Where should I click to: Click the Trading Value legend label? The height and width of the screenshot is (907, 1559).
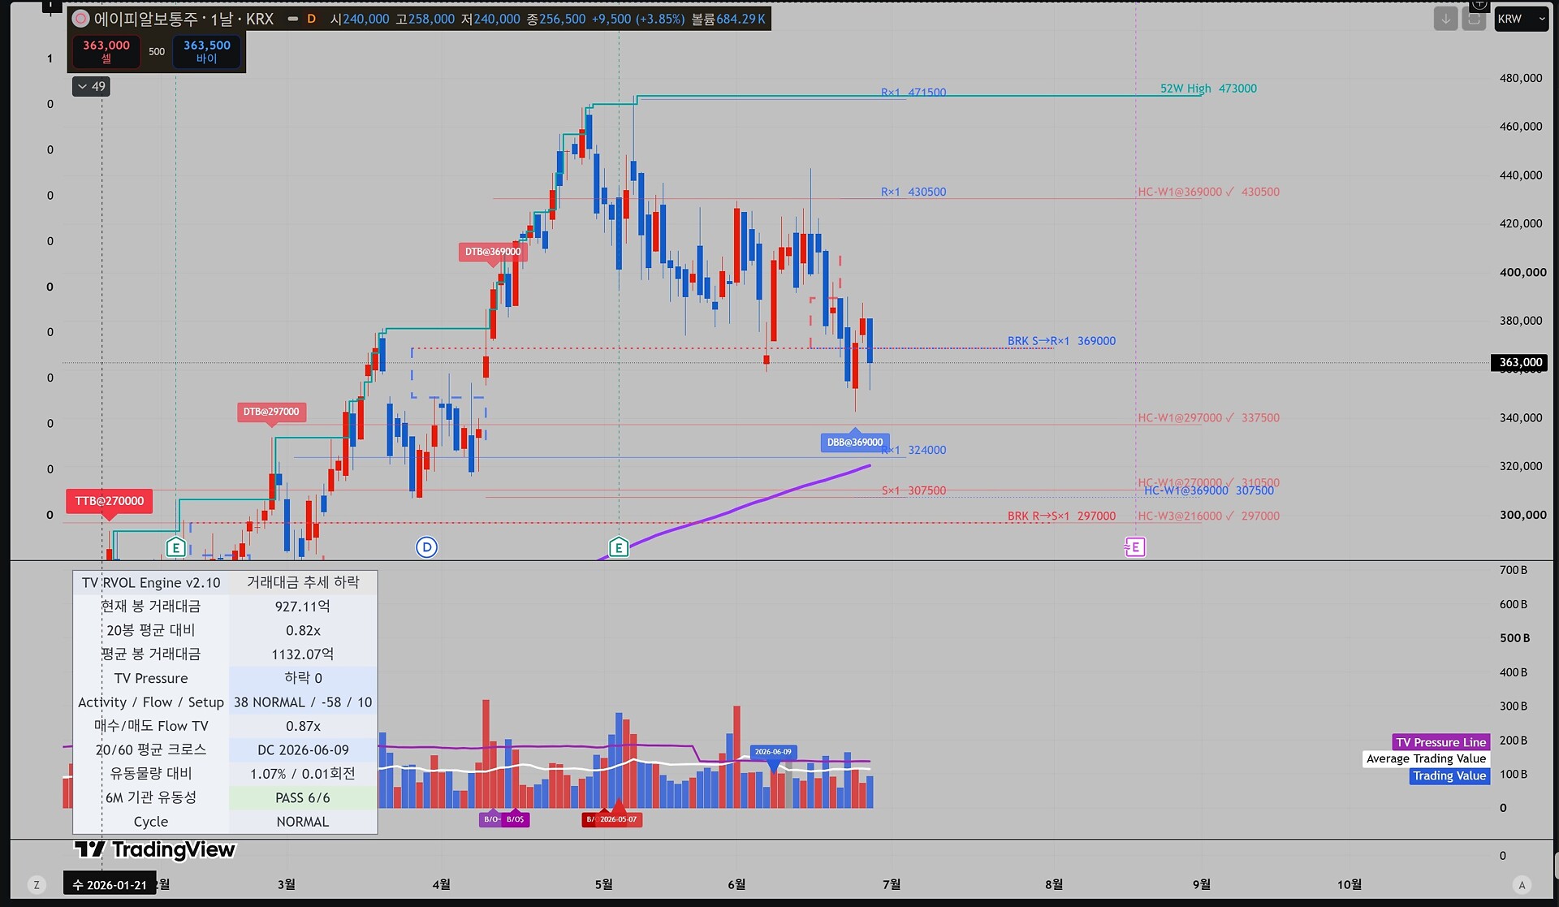tap(1449, 775)
